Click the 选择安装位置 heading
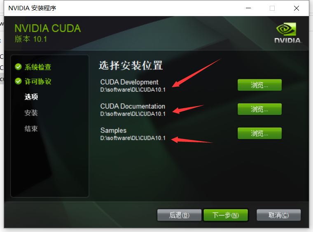This screenshot has width=313, height=232. [x=131, y=65]
